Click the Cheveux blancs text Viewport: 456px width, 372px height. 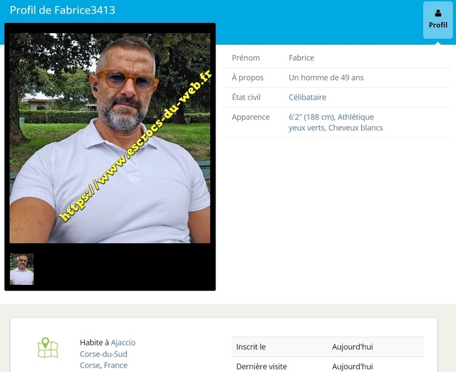(x=356, y=127)
